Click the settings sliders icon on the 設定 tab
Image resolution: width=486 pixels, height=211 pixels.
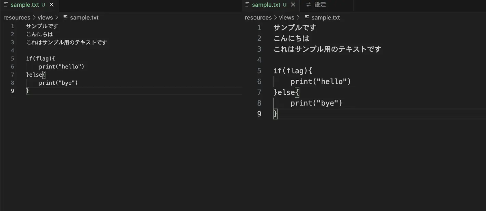tap(309, 5)
